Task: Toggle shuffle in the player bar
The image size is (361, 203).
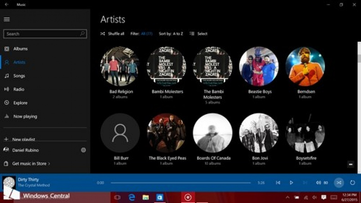Action: (339, 183)
